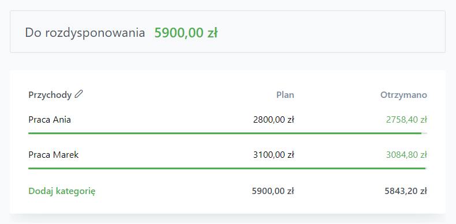Click the unfilled grey end of Ania's progress bar
Screen dimensions: 456x224
tap(424, 133)
